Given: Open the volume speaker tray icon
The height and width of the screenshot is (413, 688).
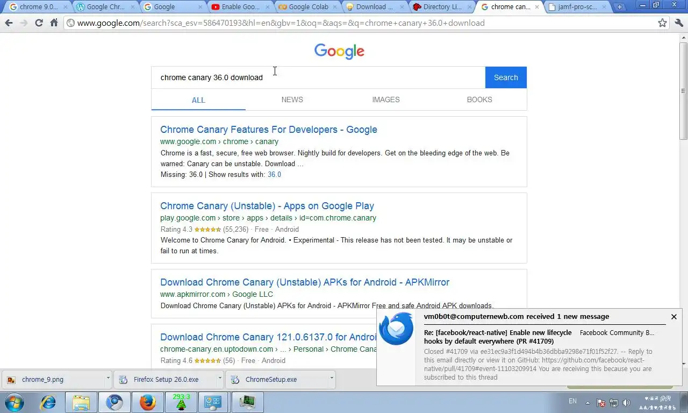Looking at the screenshot, I should (x=626, y=402).
